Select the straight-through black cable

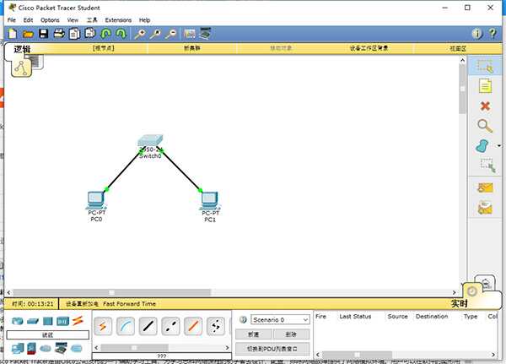[x=148, y=325]
